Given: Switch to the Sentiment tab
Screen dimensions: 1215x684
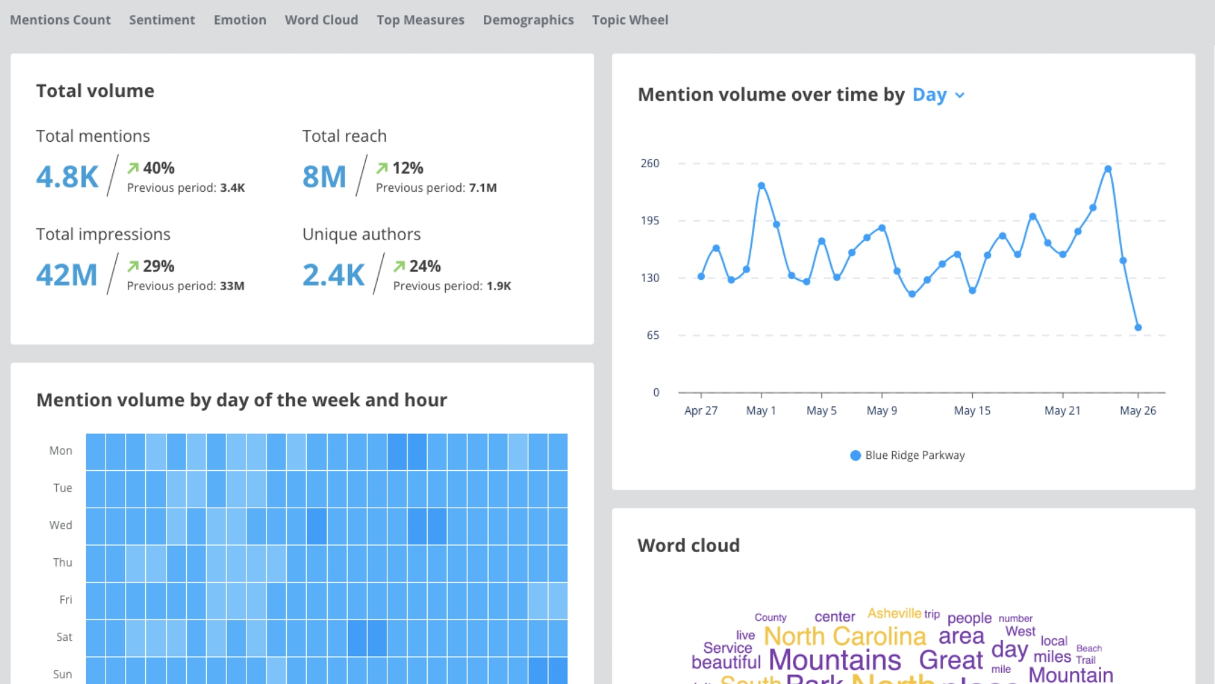Looking at the screenshot, I should (x=162, y=19).
